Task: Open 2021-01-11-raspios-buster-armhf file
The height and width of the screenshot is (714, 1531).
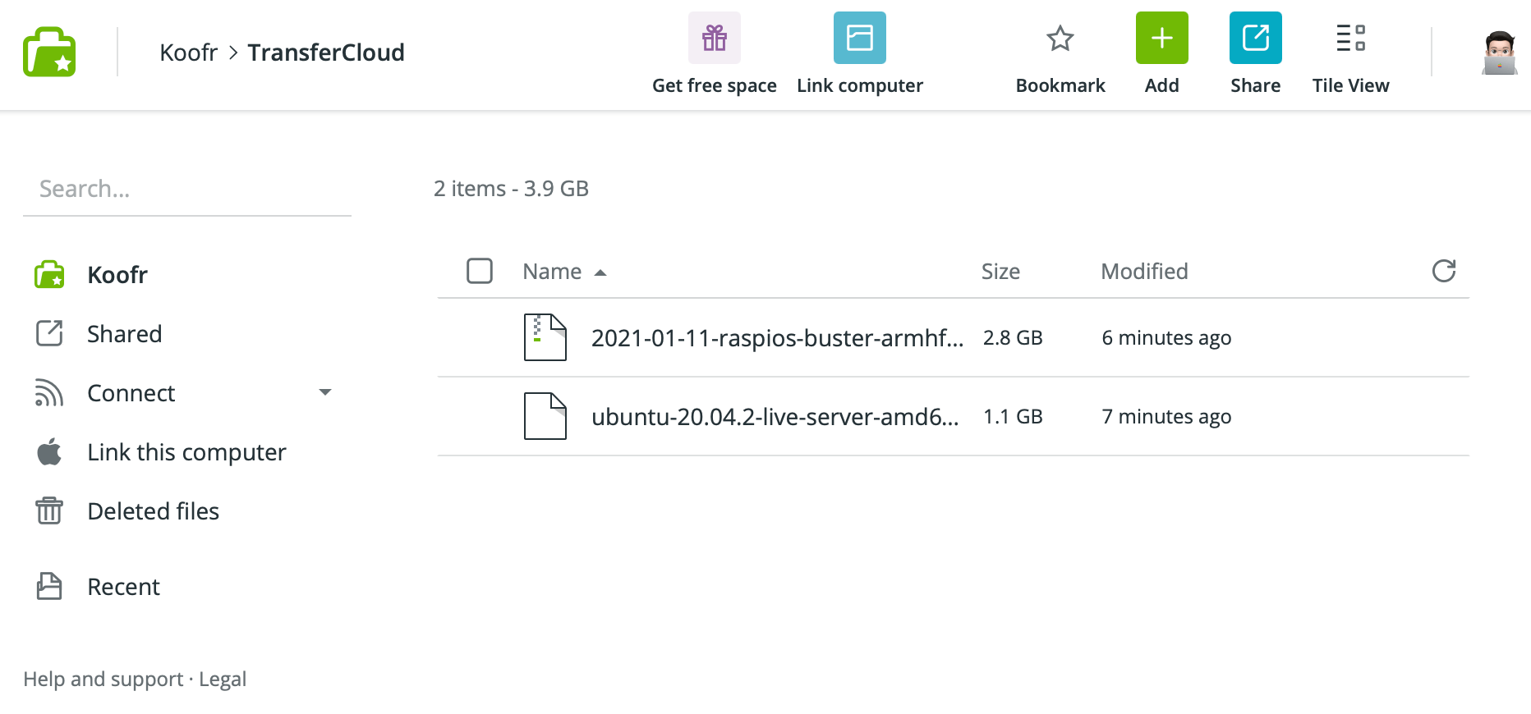Action: click(x=777, y=338)
